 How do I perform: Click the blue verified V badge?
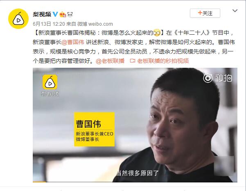pyautogui.click(x=55, y=14)
